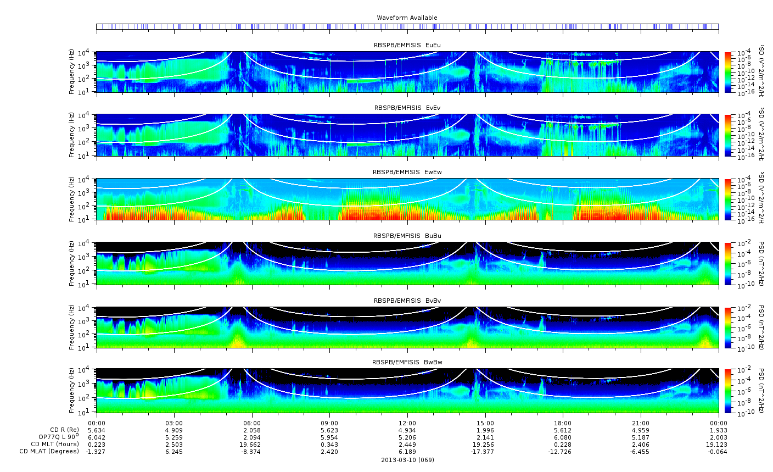Viewport: 773px width, 472px height.
Task: Select the RBSPB/EMFISIS EuEu panel title
Action: [407, 45]
